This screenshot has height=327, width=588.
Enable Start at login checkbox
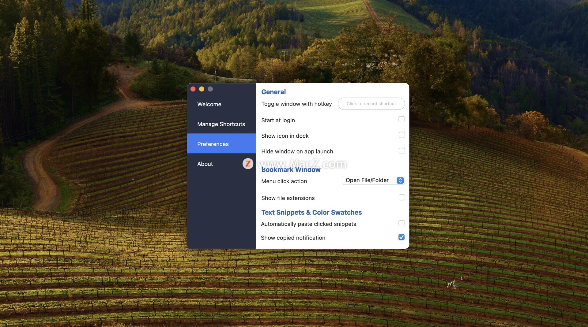coord(401,119)
